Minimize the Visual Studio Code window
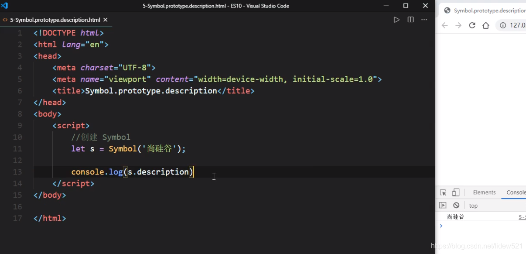Viewport: 526px width, 254px height. click(x=386, y=6)
